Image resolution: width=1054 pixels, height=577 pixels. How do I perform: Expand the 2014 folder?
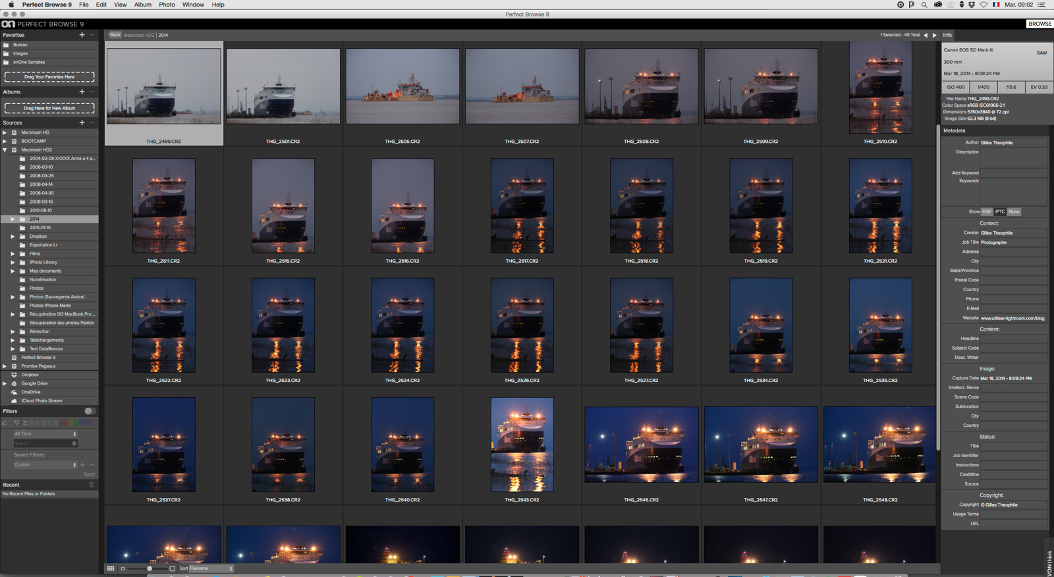13,219
